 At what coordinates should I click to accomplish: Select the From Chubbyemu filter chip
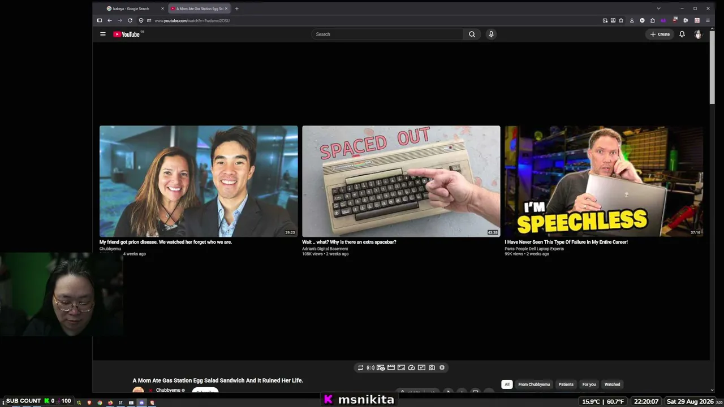click(534, 384)
